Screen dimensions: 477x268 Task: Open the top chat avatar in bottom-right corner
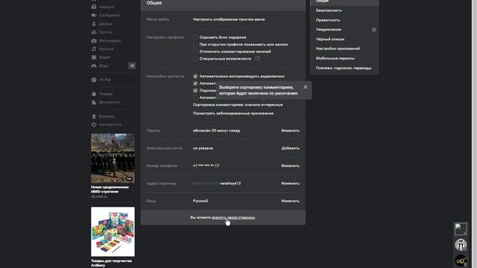(x=461, y=229)
